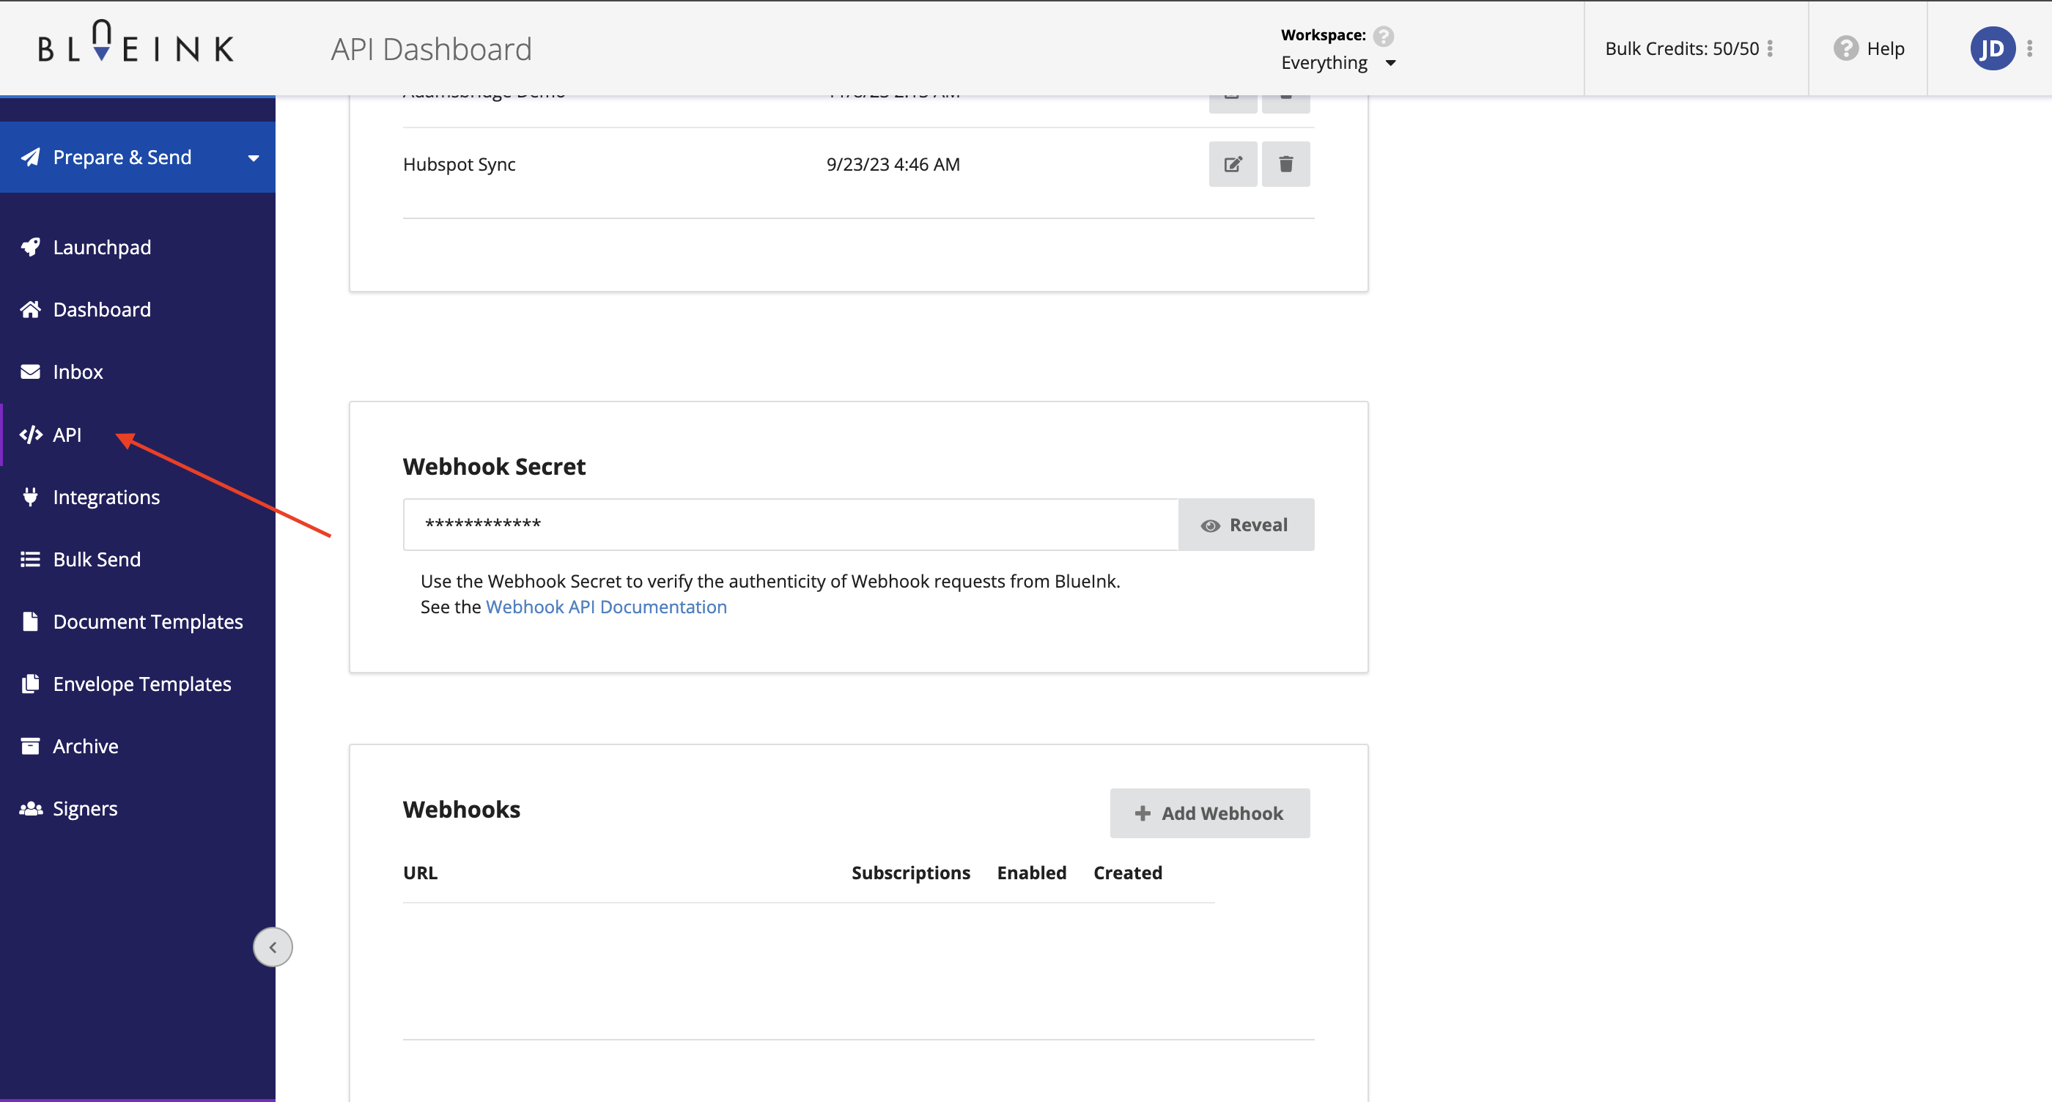Screen dimensions: 2052x1102
Task: Click the Created column header
Action: point(1127,873)
